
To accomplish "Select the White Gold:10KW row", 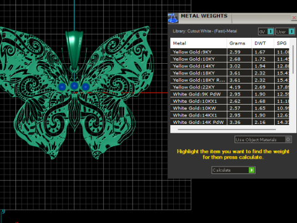I will tap(230, 108).
